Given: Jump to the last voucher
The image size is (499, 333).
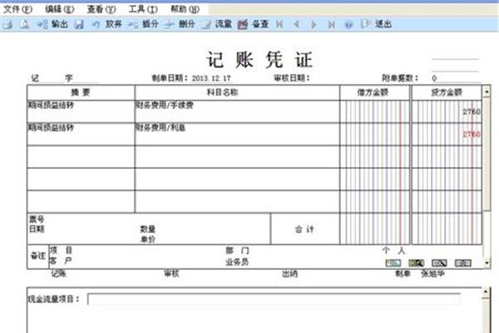Looking at the screenshot, I should 331,24.
